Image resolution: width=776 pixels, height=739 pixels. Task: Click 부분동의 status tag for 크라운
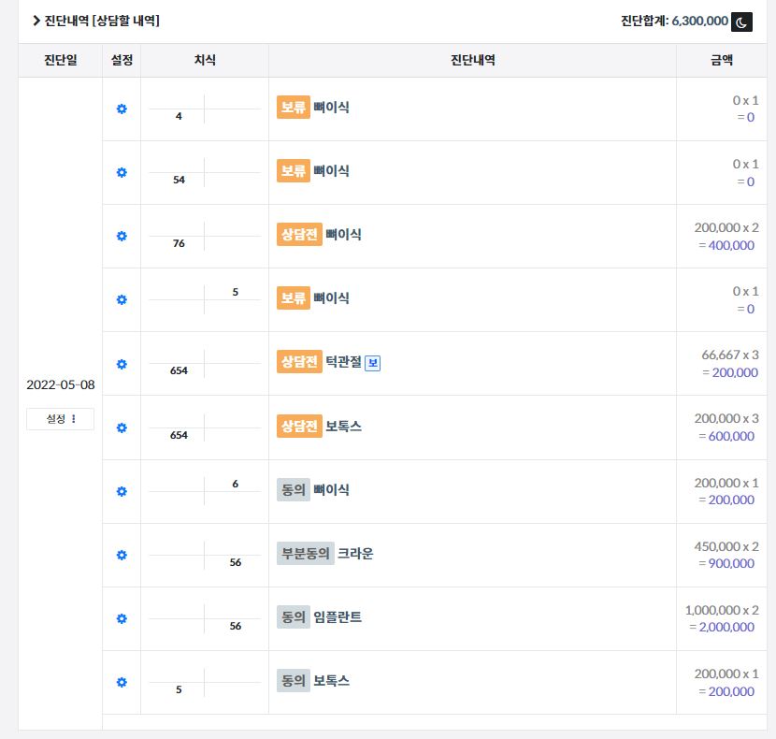pyautogui.click(x=305, y=553)
